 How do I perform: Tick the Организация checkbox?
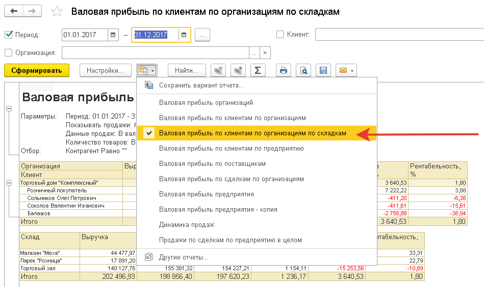point(8,52)
